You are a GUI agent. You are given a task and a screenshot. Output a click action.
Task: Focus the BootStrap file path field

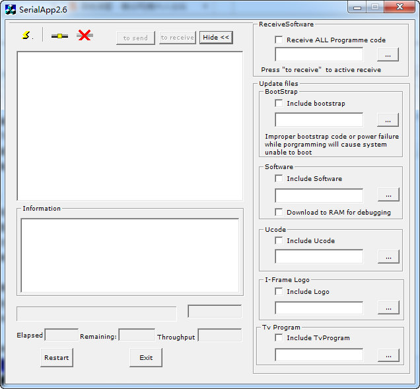[319, 120]
